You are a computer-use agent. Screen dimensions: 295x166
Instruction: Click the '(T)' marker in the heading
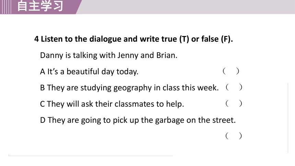click(184, 39)
